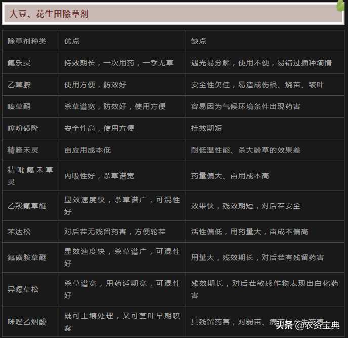Click the 缺点 column header

point(199,41)
